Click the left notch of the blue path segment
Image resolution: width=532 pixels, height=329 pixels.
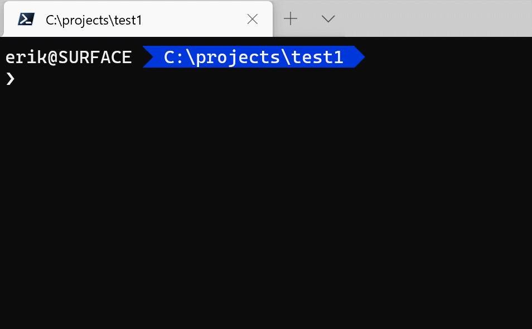148,57
